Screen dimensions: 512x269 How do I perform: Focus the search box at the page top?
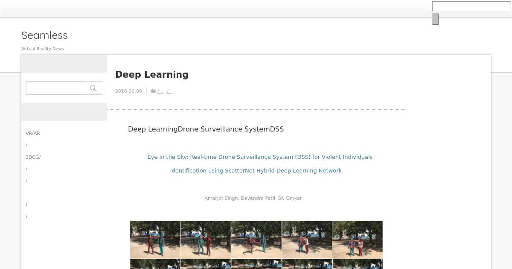pyautogui.click(x=471, y=6)
